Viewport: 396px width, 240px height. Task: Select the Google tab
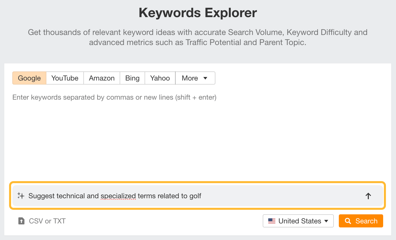[x=29, y=78]
